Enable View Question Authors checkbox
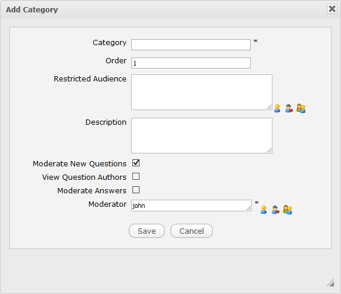Viewport: 341px width, 294px height. (x=136, y=176)
